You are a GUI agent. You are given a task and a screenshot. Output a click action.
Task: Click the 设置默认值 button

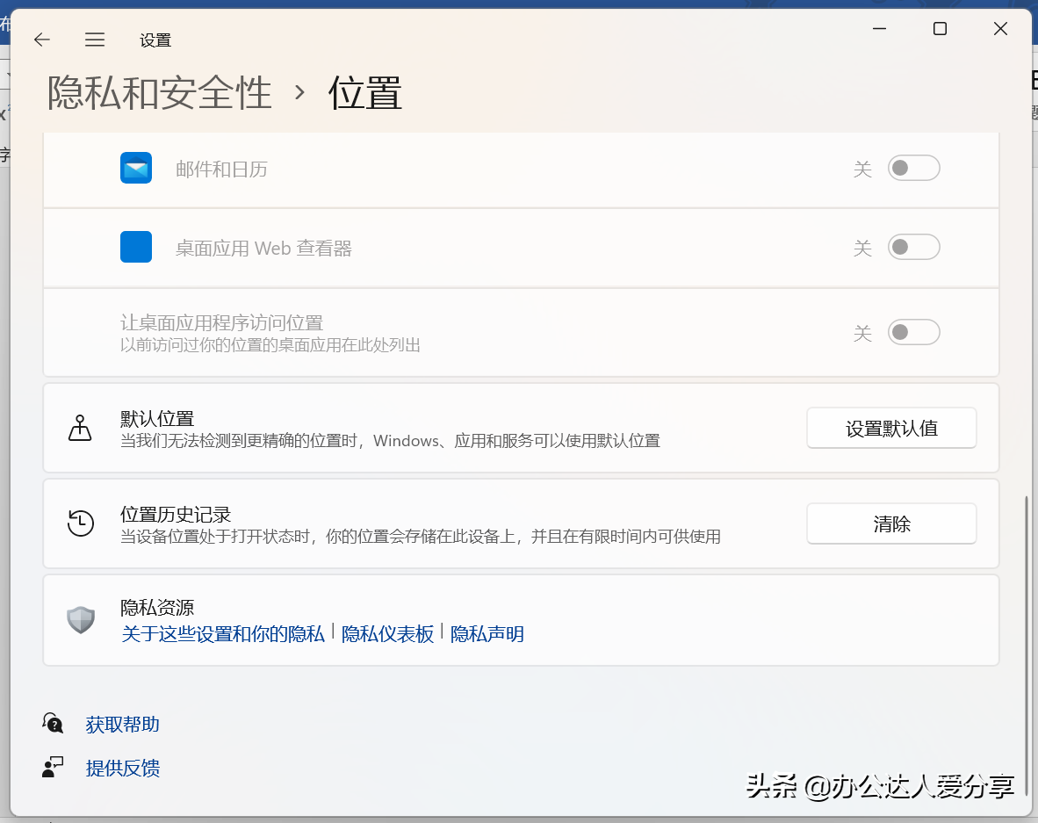[891, 428]
